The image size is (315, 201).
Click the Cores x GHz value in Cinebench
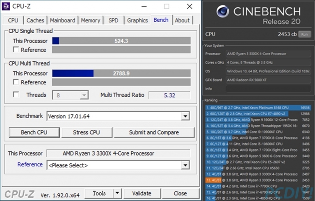click(268, 63)
